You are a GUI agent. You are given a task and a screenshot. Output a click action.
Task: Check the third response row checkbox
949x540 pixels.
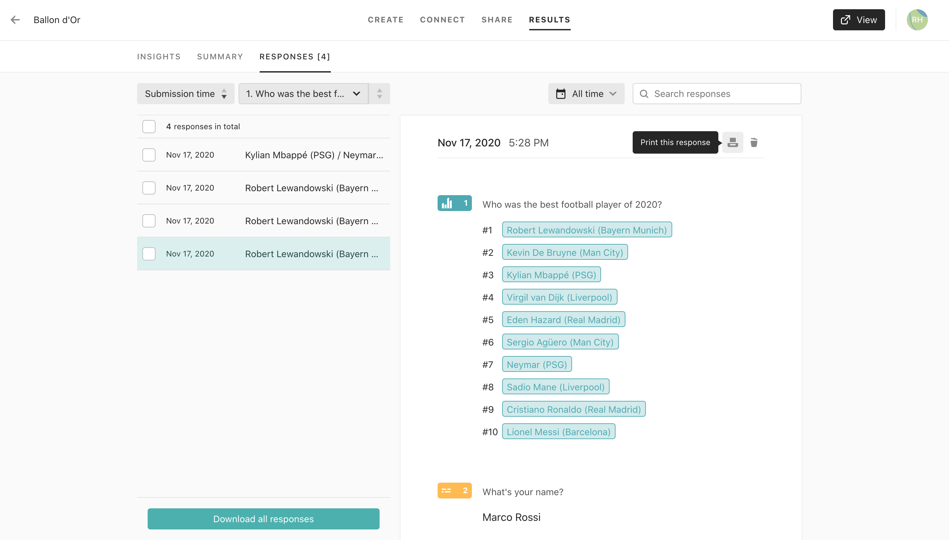(149, 221)
